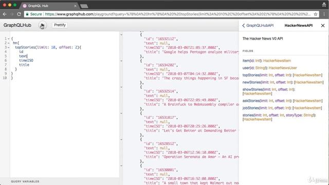Click the Chrome incognito profile icon
The width and height of the screenshot is (329, 185).
point(324,5)
